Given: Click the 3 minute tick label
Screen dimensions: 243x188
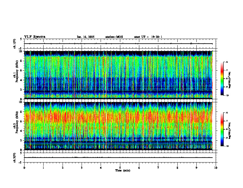Looking at the screenshot, I should coord(82,168).
